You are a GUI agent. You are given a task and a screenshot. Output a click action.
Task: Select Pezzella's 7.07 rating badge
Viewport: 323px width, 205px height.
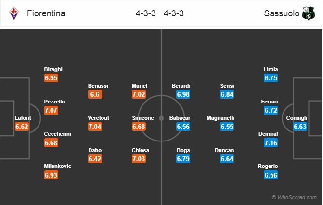pos(51,110)
